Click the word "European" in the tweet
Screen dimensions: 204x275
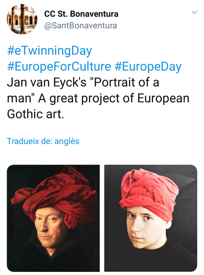(163, 98)
